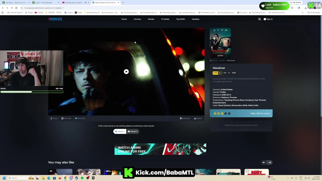Open cast member Dane DeHaan link
This screenshot has width=322, height=181.
pos(224,105)
